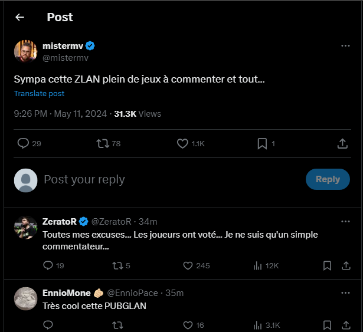The height and width of the screenshot is (332, 363).
Task: Open the @ZeratoR profile handle
Action: tap(110, 222)
